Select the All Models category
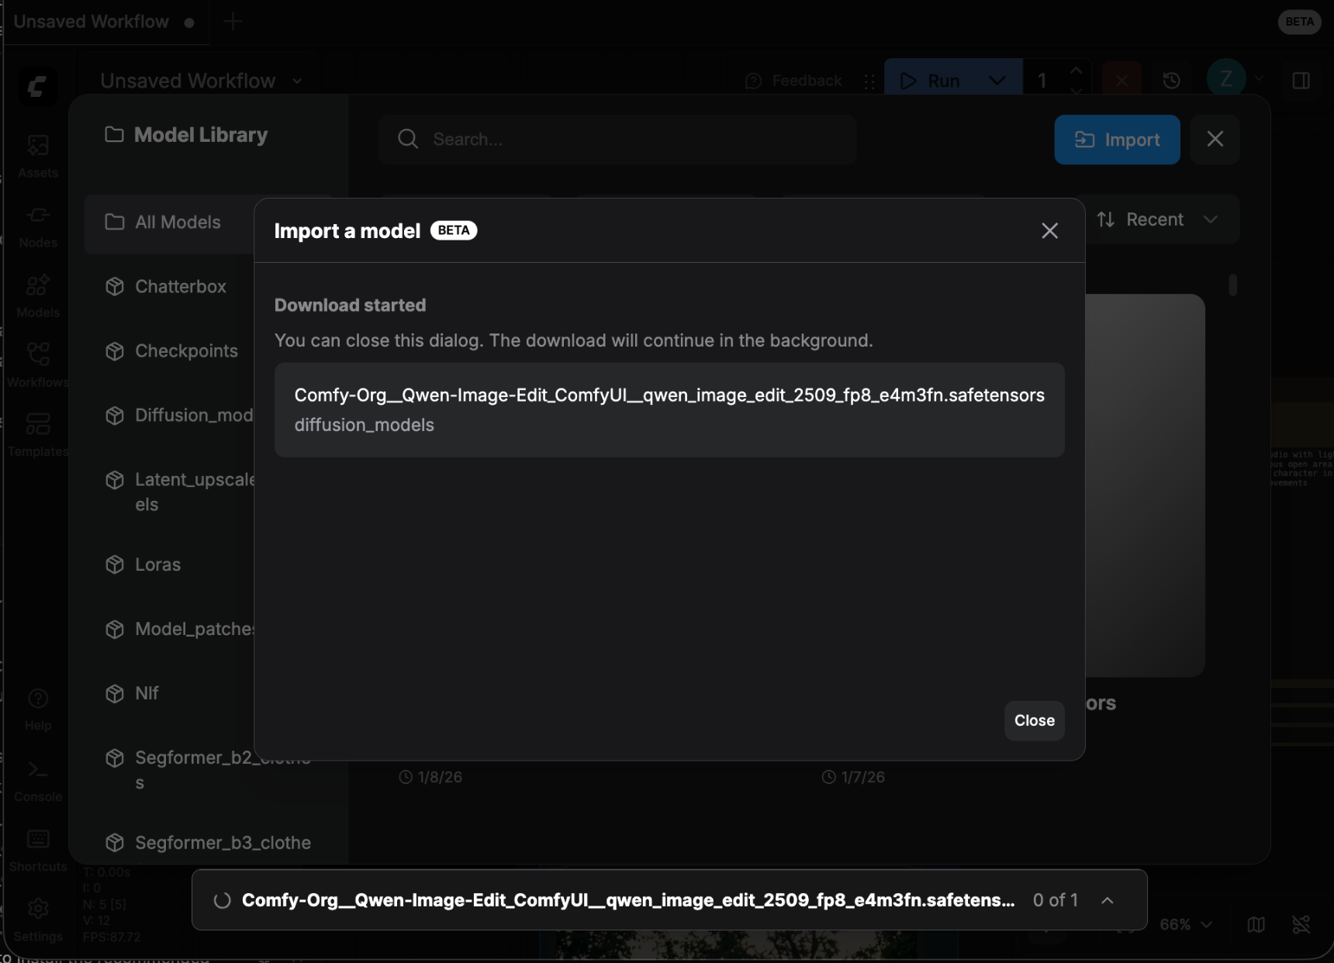Image resolution: width=1334 pixels, height=963 pixels. click(177, 223)
